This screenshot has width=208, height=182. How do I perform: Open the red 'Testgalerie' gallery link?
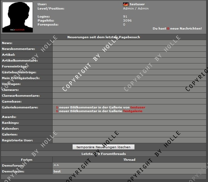point(133,111)
